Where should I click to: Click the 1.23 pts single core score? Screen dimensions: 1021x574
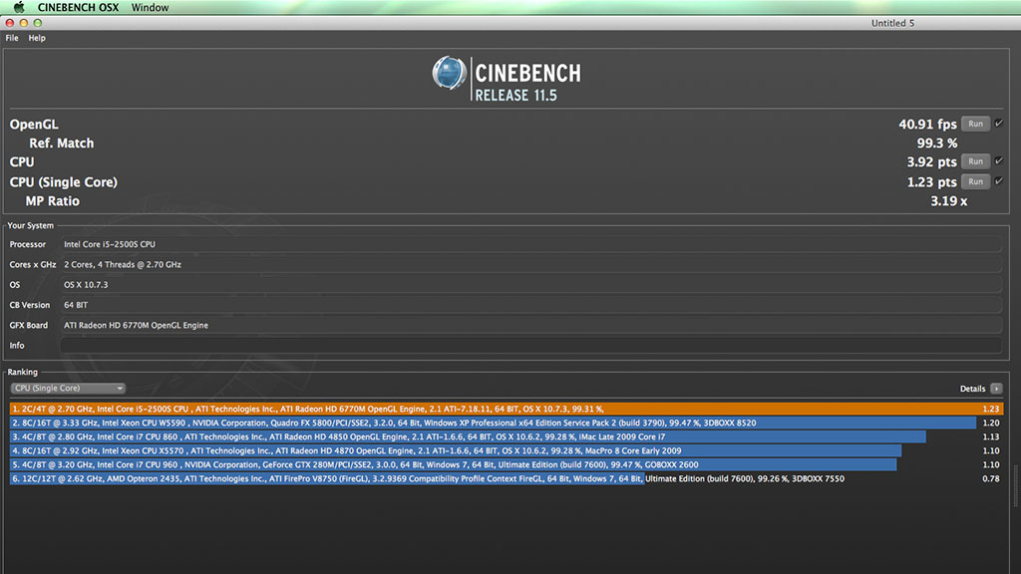pos(932,182)
